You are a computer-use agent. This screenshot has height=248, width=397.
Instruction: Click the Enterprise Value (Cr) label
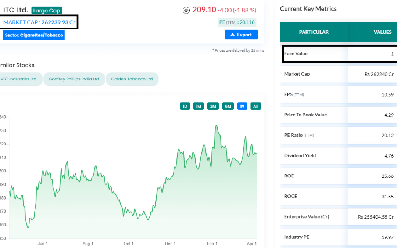[x=307, y=217]
